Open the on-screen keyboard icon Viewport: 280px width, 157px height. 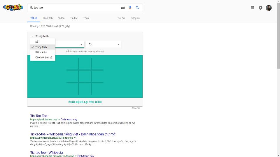coord(123,8)
